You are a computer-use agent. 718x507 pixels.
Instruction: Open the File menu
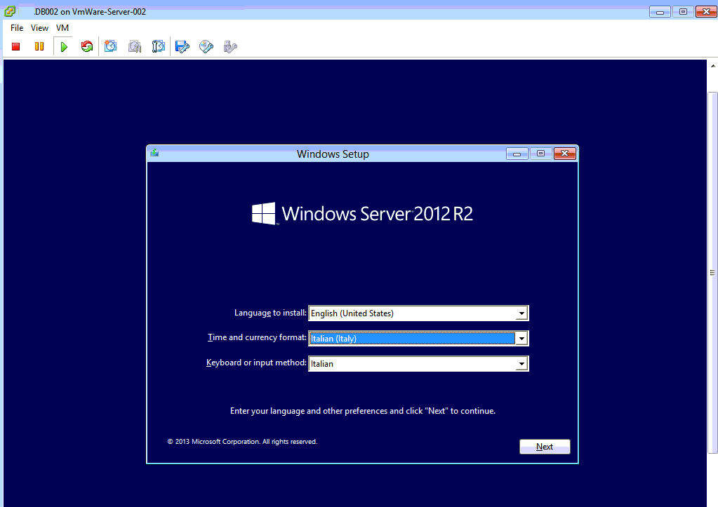(17, 28)
